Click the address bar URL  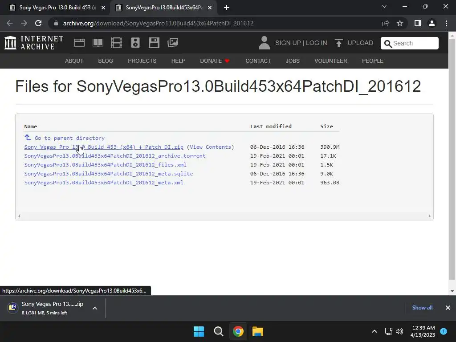[158, 23]
